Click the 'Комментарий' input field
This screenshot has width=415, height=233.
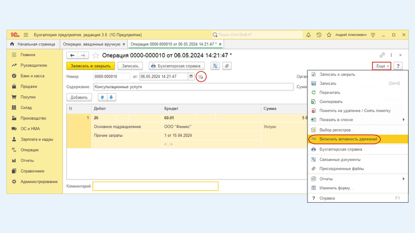[x=155, y=186]
